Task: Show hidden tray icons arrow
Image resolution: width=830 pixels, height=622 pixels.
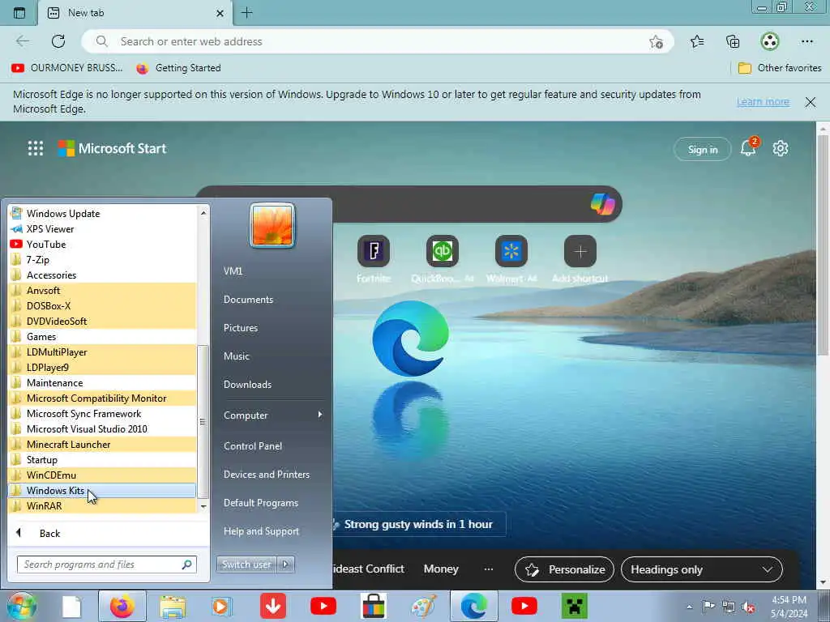Action: pyautogui.click(x=689, y=607)
